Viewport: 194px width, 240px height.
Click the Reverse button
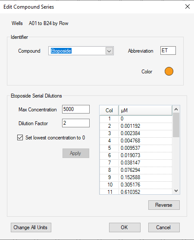[164, 205]
